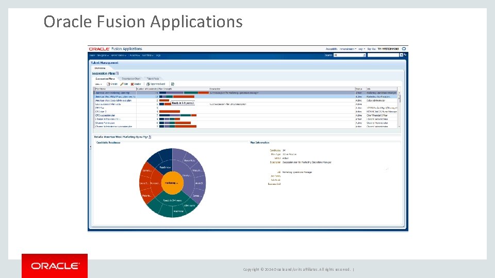
Task: Click the Plan Information panel title
Action: [259, 143]
